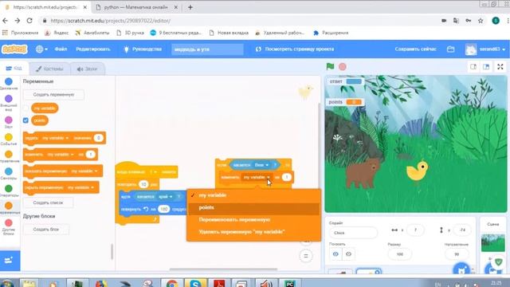Open the Events blocks category
This screenshot has width=510, height=287.
(x=9, y=140)
